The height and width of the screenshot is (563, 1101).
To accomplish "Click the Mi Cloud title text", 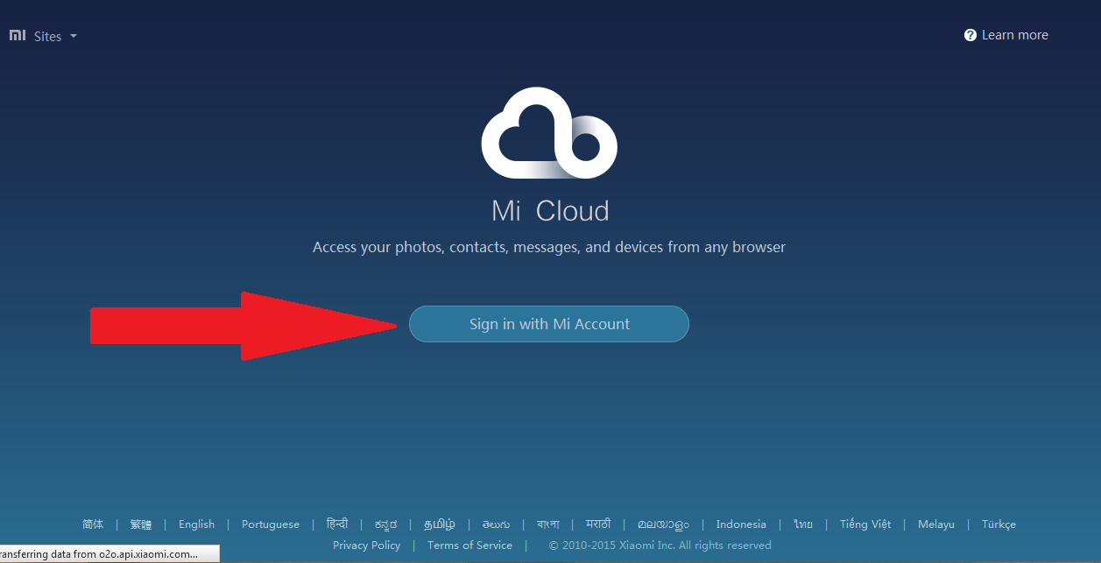I will tap(550, 211).
